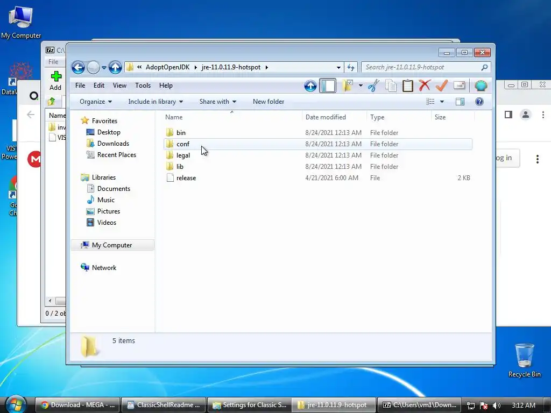Click the Paste clipboard icon
This screenshot has height=413, width=551.
[x=408, y=86]
